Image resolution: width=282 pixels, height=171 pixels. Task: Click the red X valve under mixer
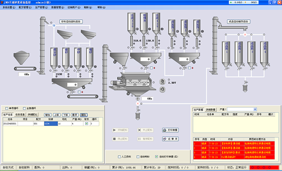(x=138, y=104)
